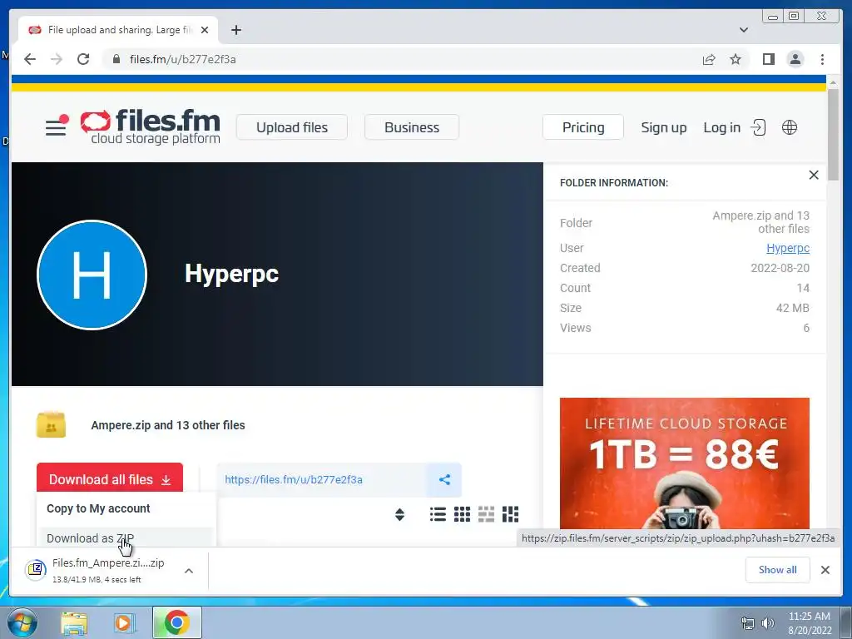Open the Hyperpc user link
The width and height of the screenshot is (852, 639).
pyautogui.click(x=788, y=248)
